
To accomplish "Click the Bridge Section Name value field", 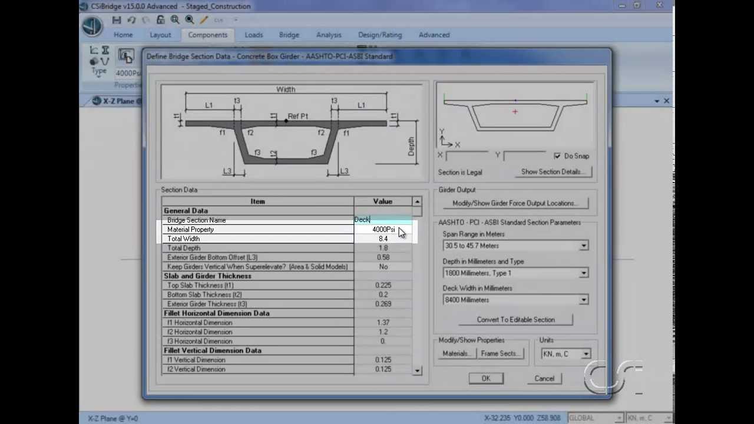I will click(x=383, y=220).
